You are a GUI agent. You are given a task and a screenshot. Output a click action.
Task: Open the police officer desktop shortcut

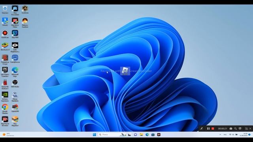point(15,97)
